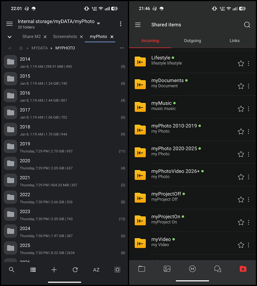Star the myMusic shared folder
The height and width of the screenshot is (286, 257).
click(x=241, y=109)
